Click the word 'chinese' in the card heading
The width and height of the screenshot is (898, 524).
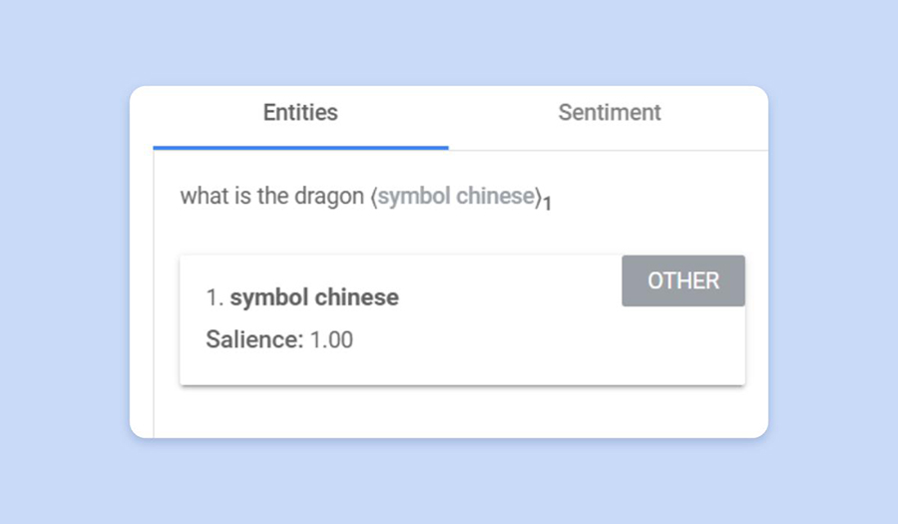pyautogui.click(x=357, y=297)
